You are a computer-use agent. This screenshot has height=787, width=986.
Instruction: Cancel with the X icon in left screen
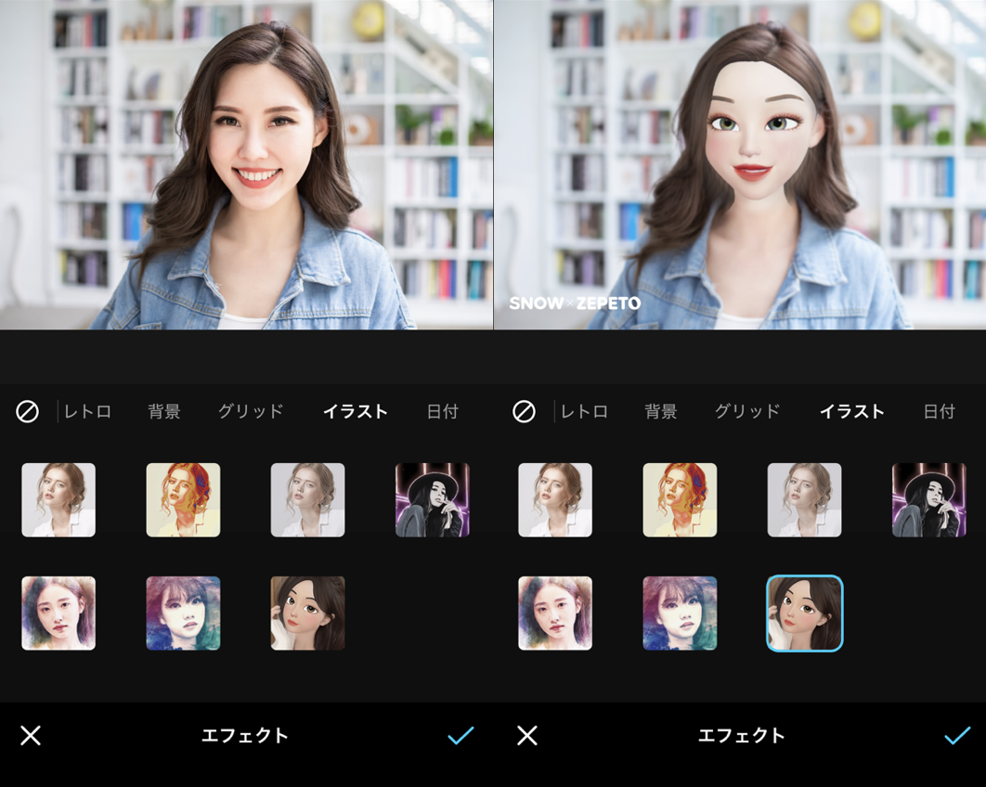(31, 736)
